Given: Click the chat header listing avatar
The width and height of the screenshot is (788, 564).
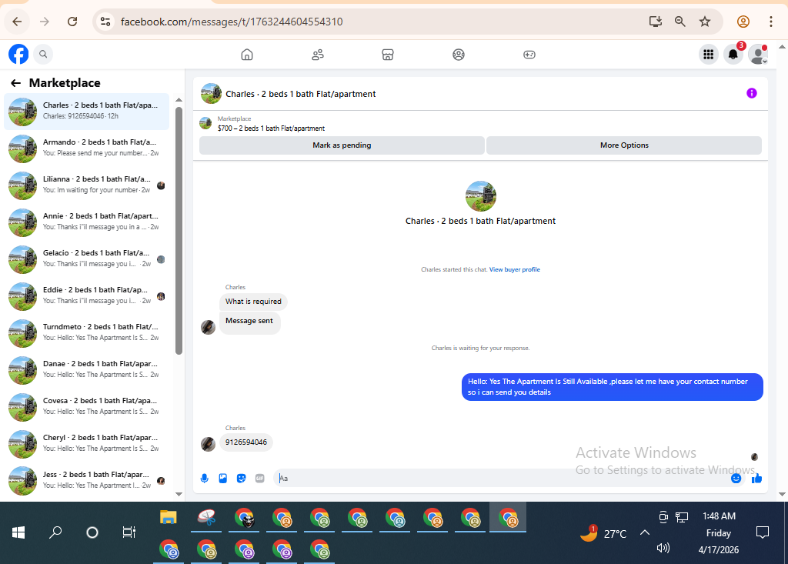Looking at the screenshot, I should 211,94.
